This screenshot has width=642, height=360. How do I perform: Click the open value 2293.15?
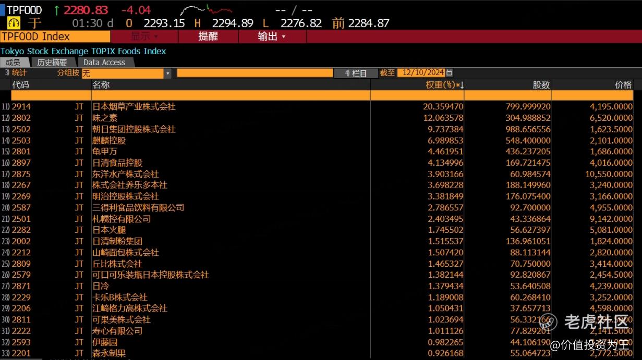click(x=164, y=23)
